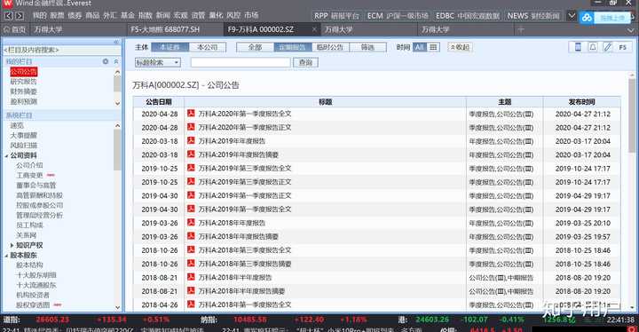Add a new tab with plus icon
Screen dimensions: 639x332
click(520, 29)
